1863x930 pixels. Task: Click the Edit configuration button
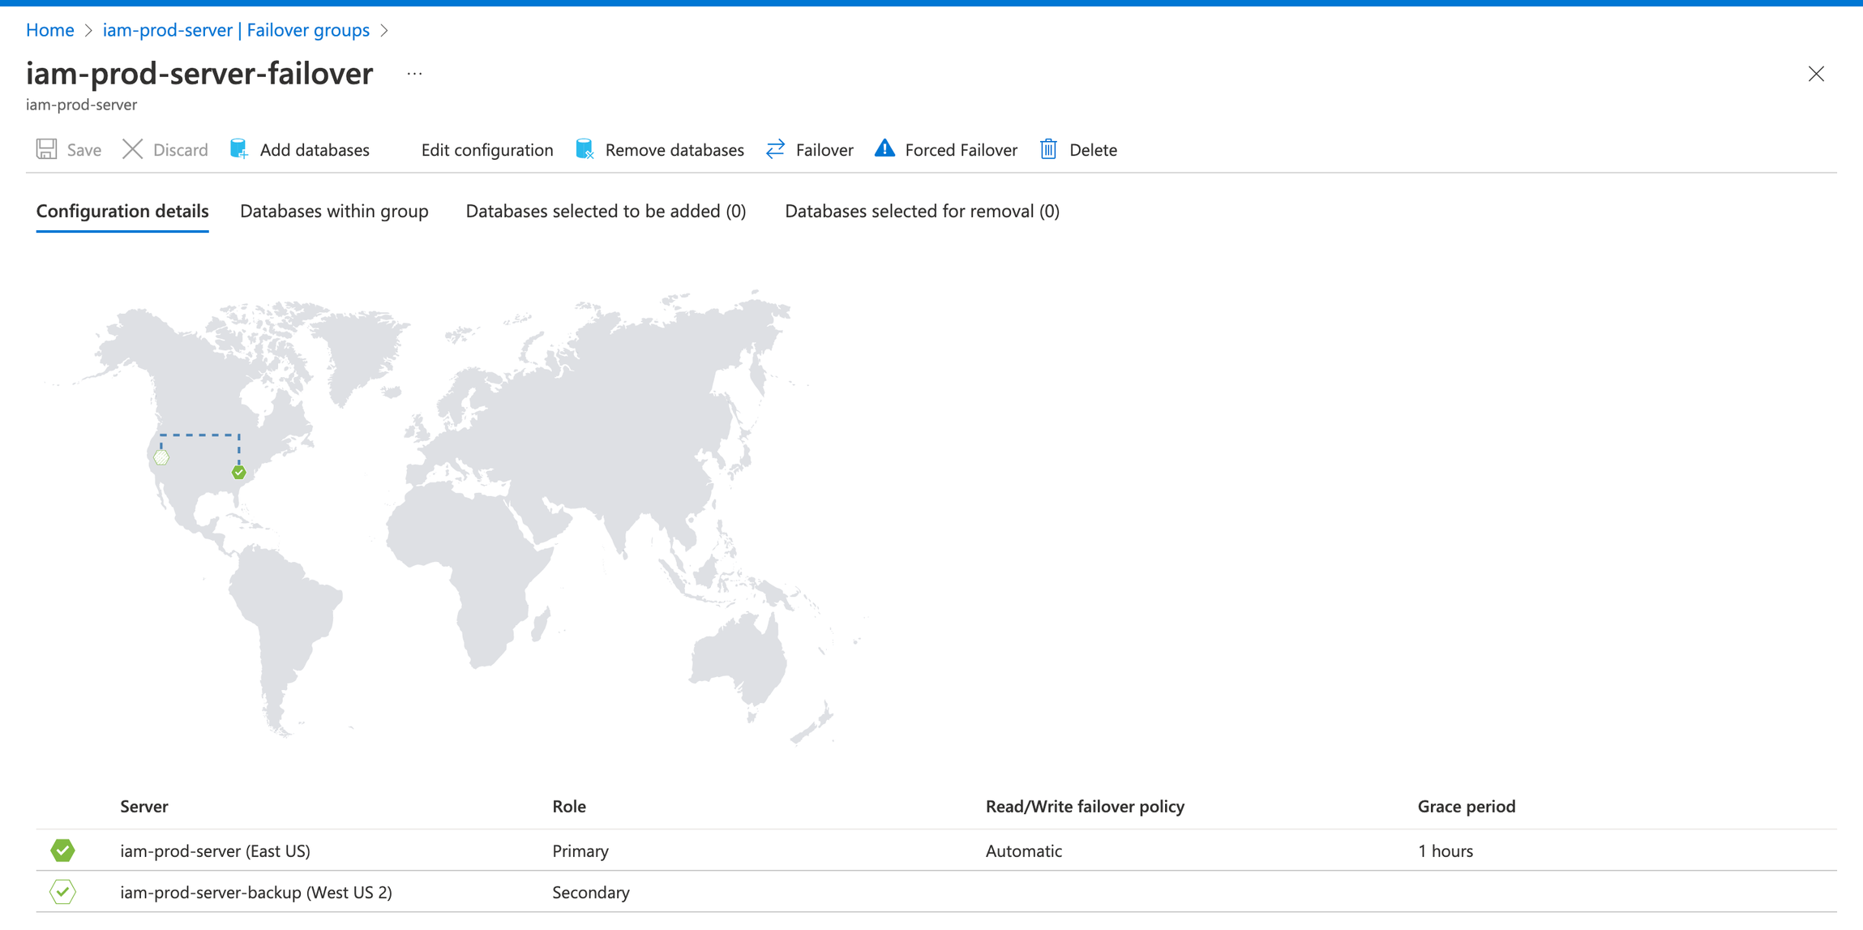pyautogui.click(x=487, y=150)
